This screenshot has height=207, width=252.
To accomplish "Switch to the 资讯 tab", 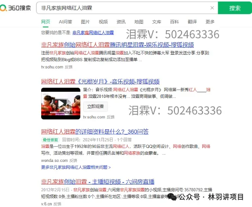I will click(x=121, y=22).
